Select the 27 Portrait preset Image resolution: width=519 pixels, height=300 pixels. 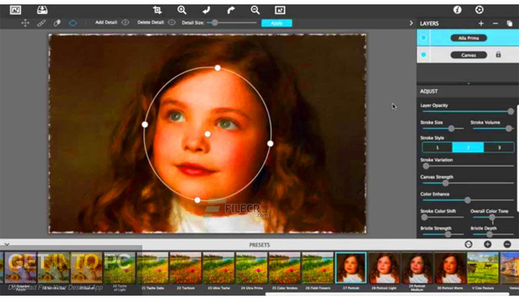[x=351, y=268]
